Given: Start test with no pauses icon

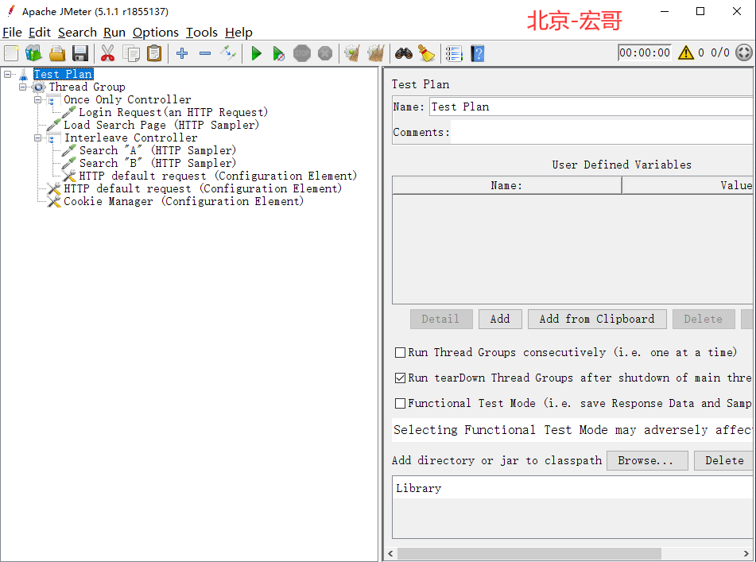Looking at the screenshot, I should [x=279, y=53].
